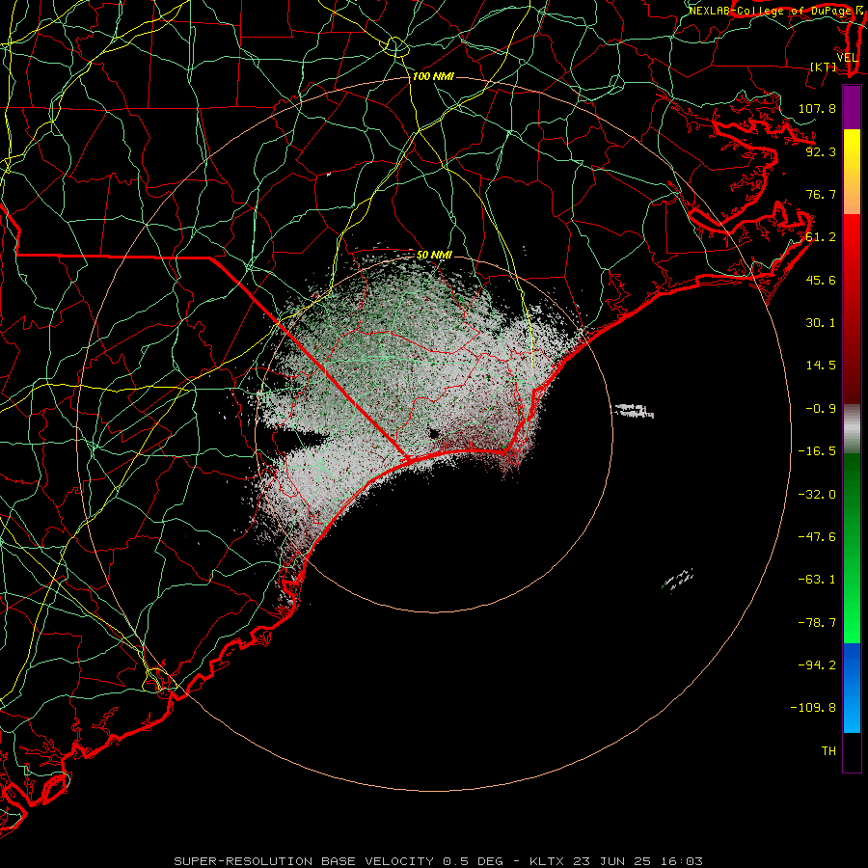Select the -63.1 legend value
The image size is (868, 868).
[817, 580]
